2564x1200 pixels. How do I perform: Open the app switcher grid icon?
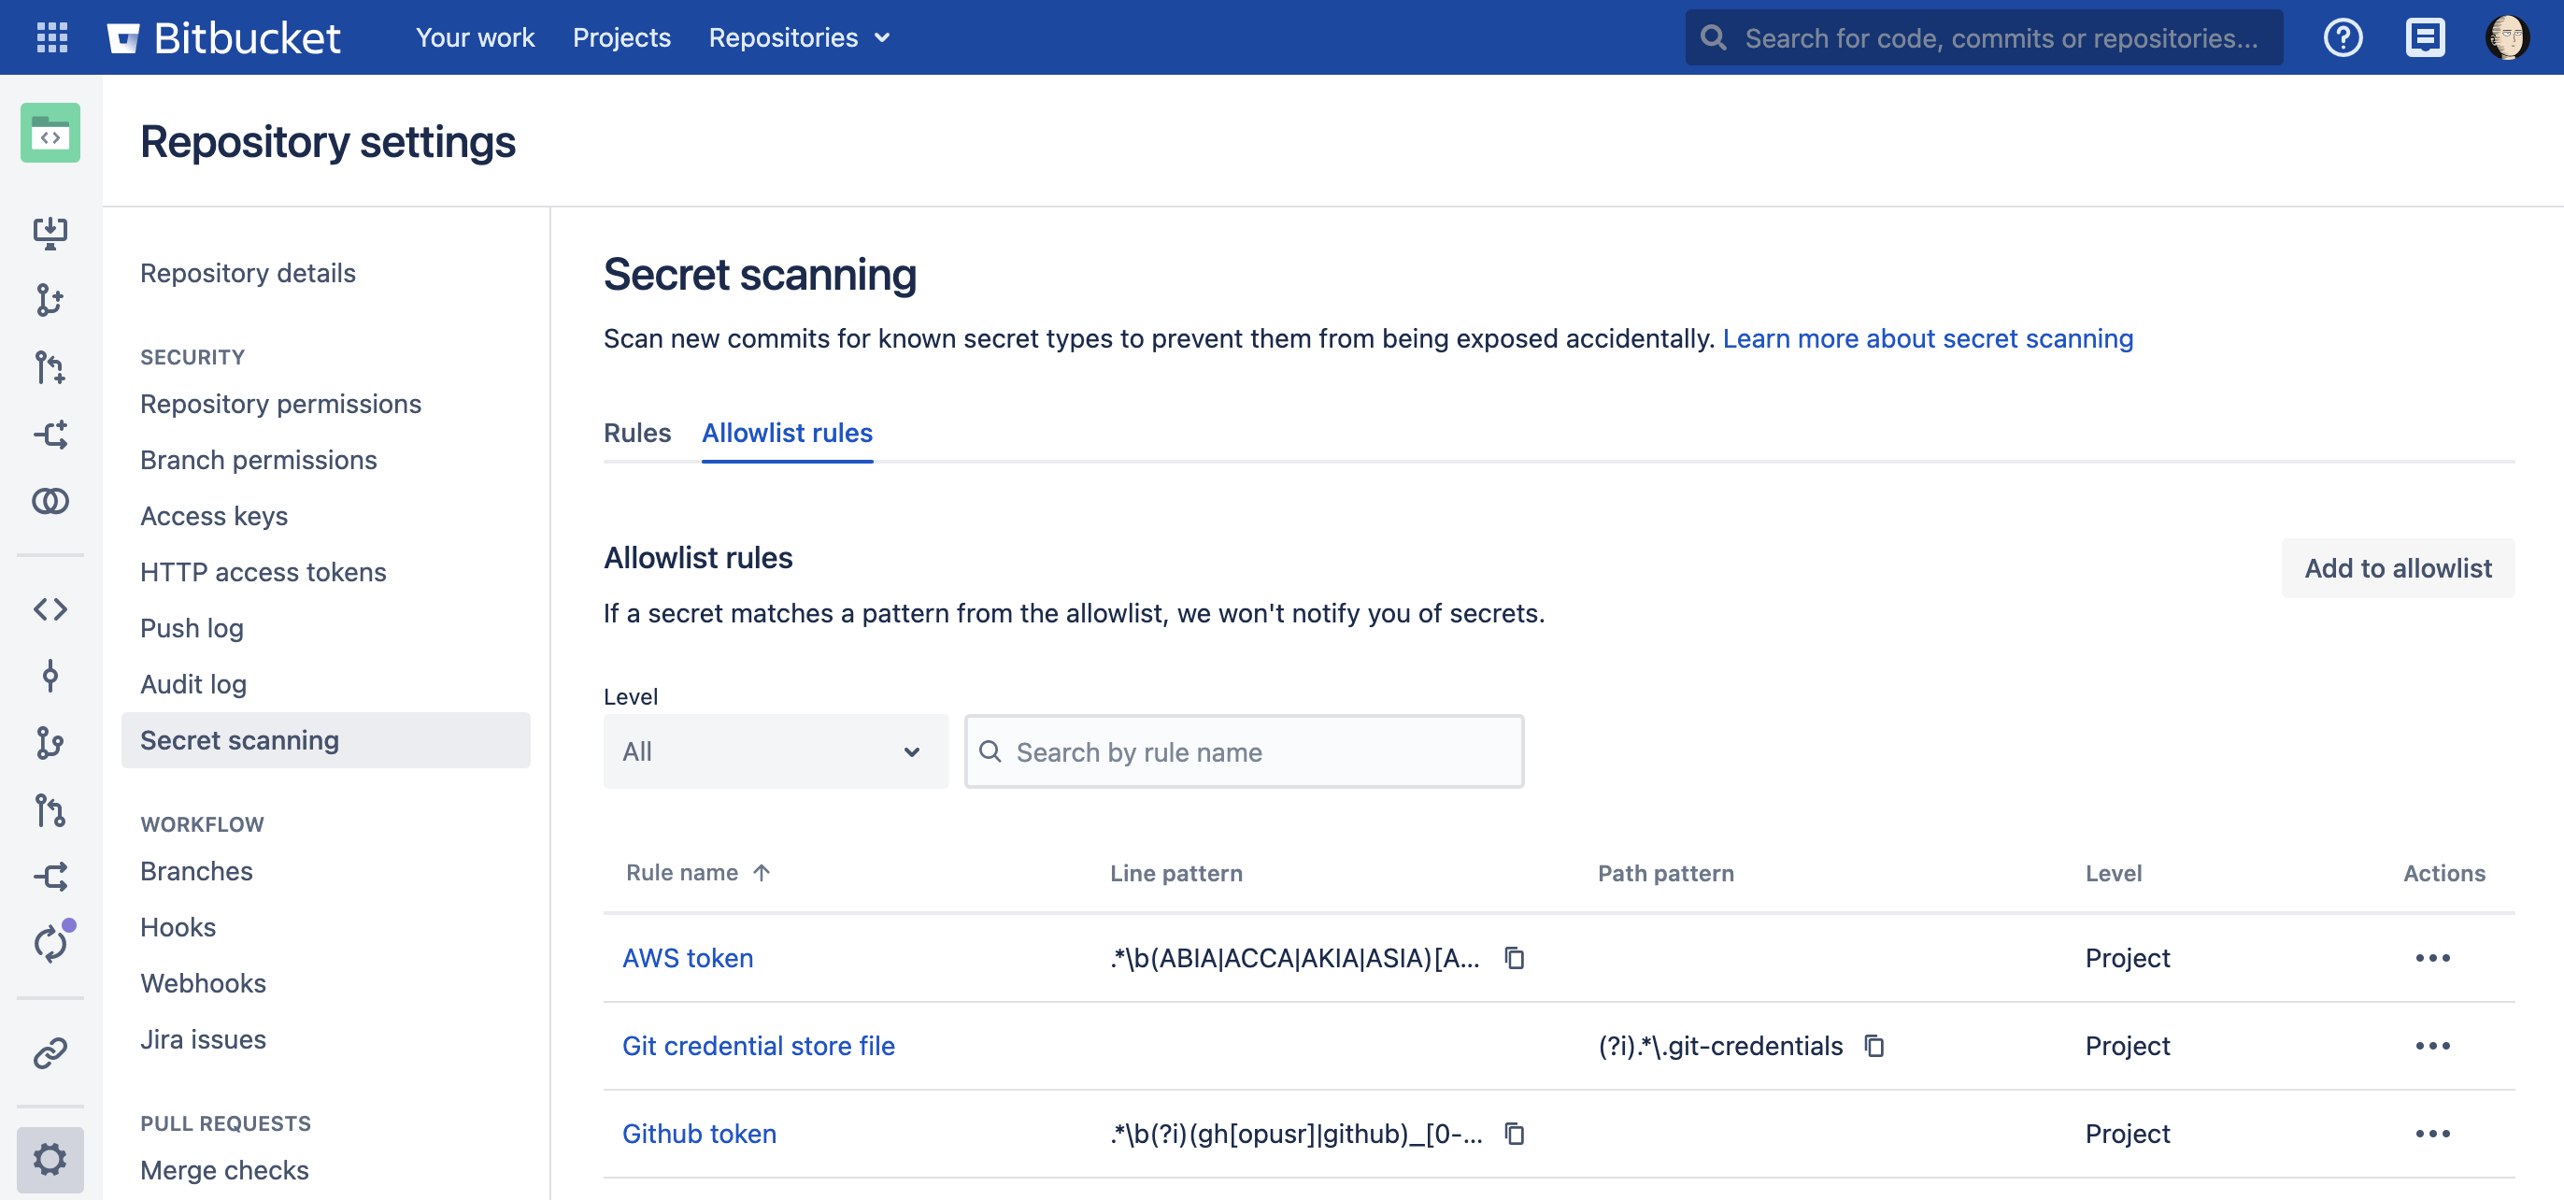tap(51, 37)
